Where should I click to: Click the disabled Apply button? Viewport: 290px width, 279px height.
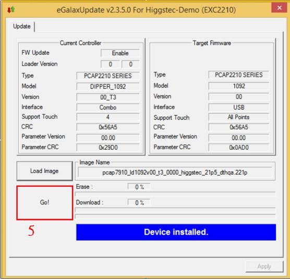[x=264, y=266]
